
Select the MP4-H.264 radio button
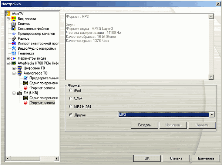(x=71, y=107)
